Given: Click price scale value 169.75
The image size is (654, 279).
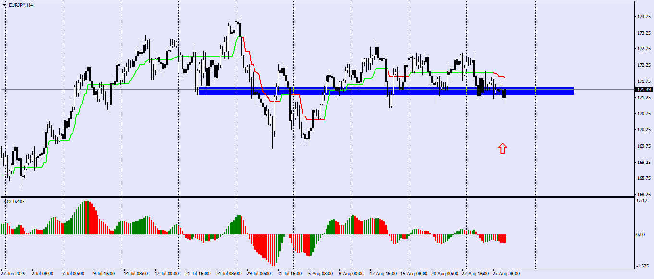Looking at the screenshot, I should coord(643,146).
